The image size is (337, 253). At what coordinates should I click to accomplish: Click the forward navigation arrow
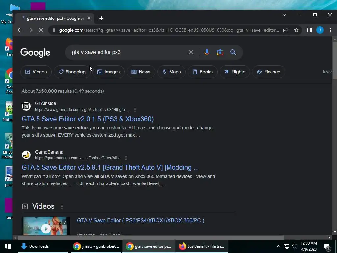pos(30,30)
